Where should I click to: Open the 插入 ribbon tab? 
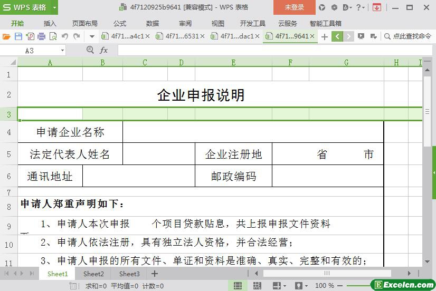(50, 24)
